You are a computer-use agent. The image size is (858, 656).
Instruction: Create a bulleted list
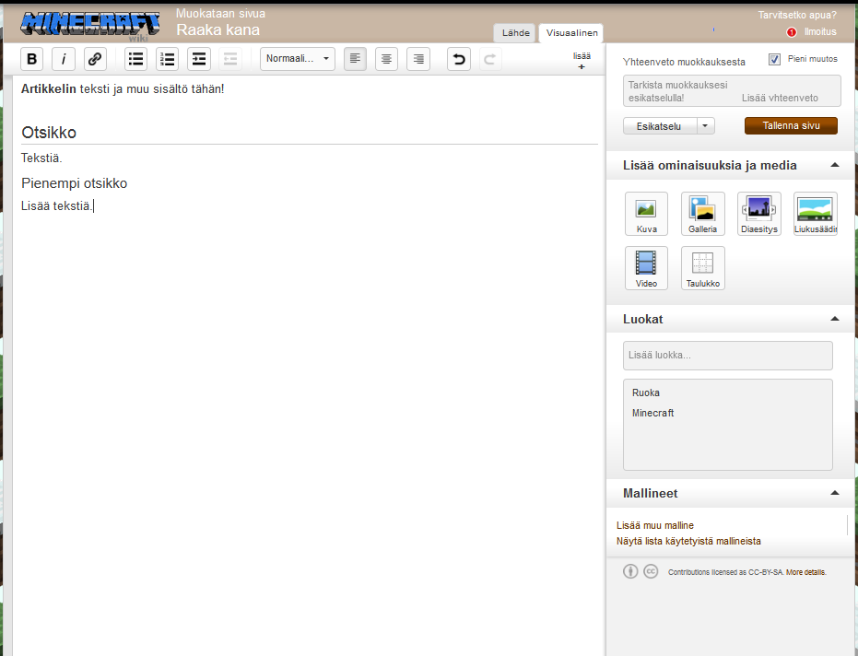(x=135, y=59)
